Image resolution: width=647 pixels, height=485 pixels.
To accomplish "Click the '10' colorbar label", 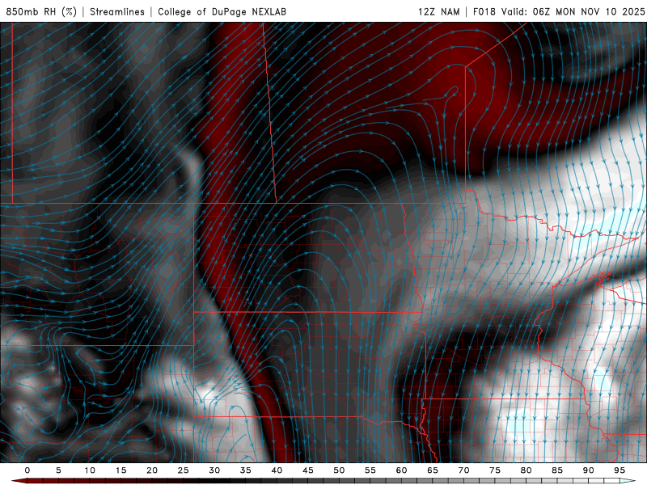I will 90,470.
